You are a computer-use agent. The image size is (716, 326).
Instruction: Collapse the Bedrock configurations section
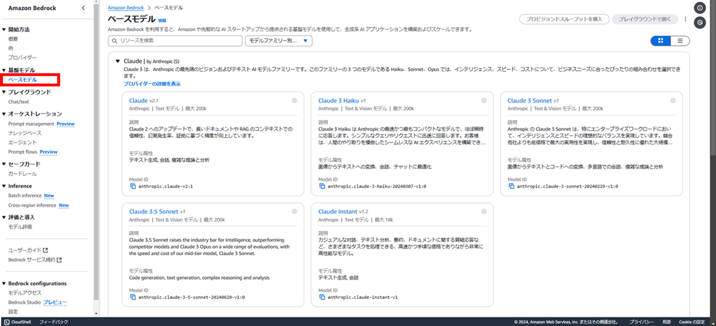4,284
